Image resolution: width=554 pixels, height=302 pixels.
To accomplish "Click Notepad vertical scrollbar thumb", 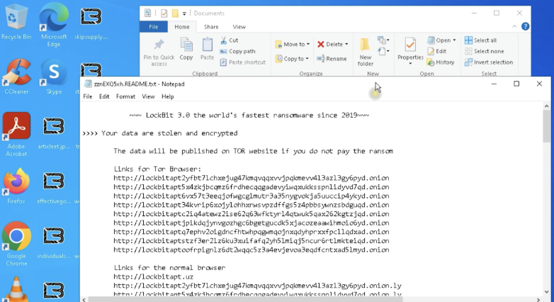I will pos(547,126).
